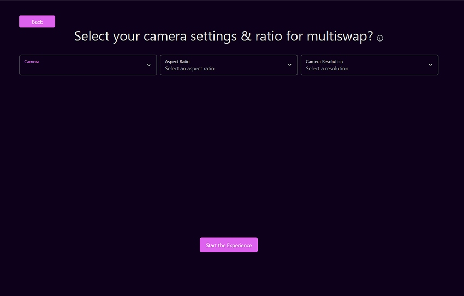The image size is (464, 296).
Task: Open the Camera Resolution dropdown
Action: [x=369, y=65]
